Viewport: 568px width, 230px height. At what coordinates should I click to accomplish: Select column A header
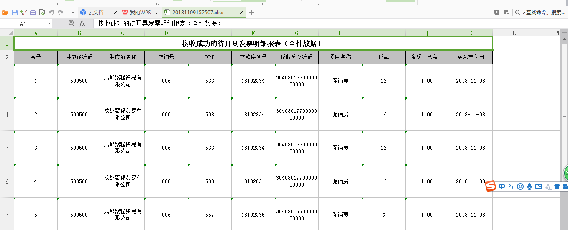36,33
